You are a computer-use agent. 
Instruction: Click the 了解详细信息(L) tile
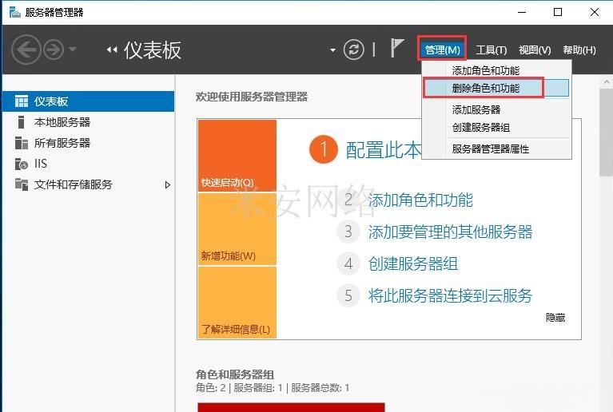click(x=237, y=303)
